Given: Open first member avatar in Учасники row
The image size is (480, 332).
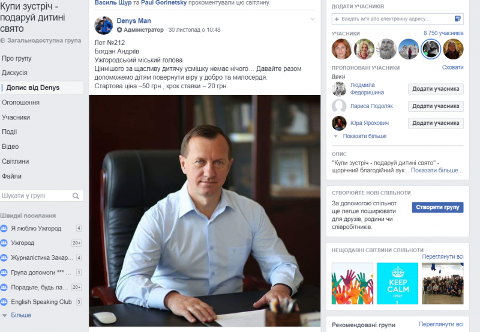Looking at the screenshot, I should pyautogui.click(x=341, y=49).
